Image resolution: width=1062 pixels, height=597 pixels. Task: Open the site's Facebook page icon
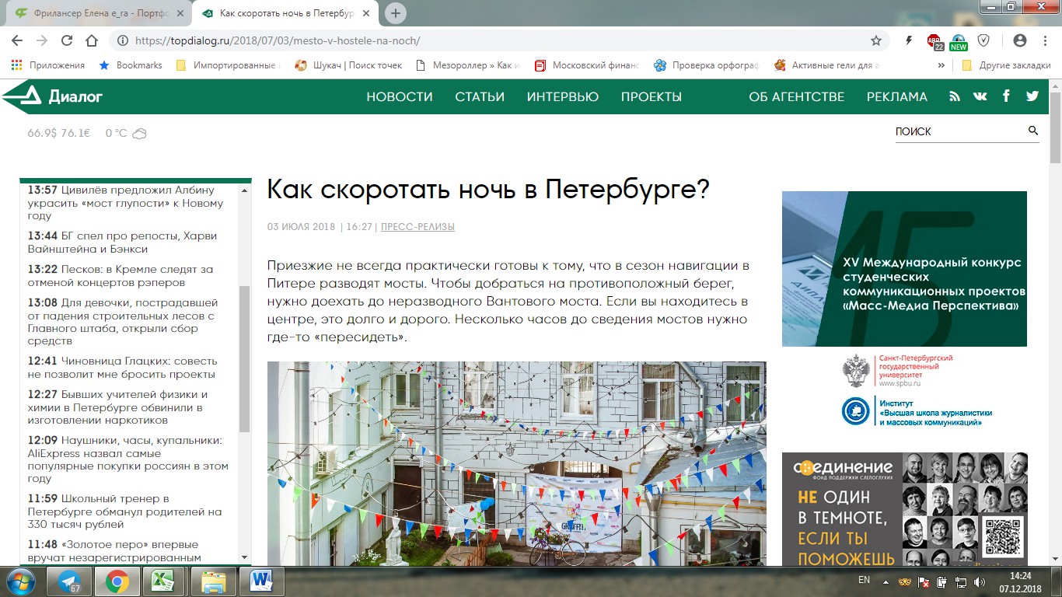click(x=1006, y=96)
